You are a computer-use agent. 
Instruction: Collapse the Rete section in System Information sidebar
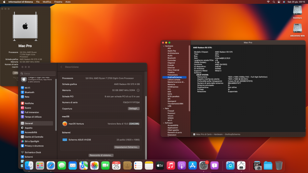click(164, 108)
